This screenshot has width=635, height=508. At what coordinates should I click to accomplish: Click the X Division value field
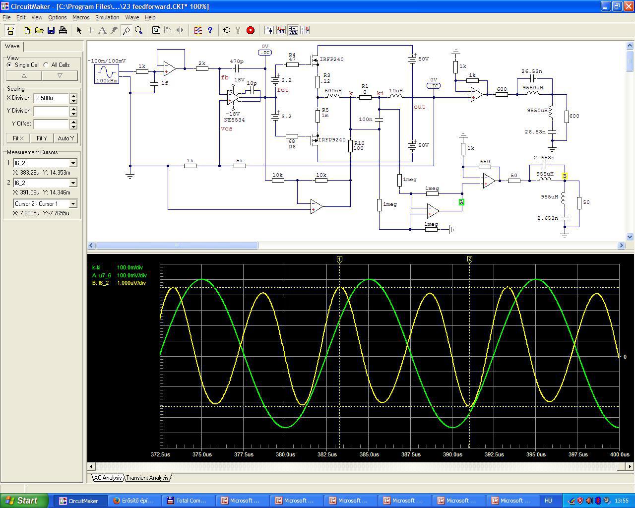pos(51,98)
